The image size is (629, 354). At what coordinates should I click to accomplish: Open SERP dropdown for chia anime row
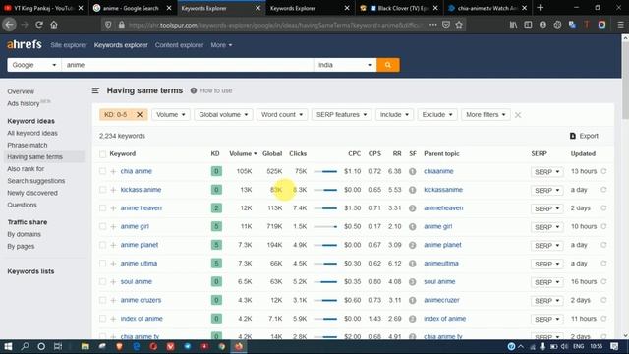(x=546, y=172)
